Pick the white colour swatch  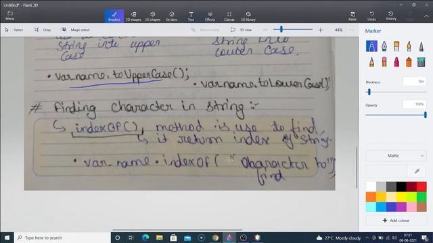(x=371, y=186)
